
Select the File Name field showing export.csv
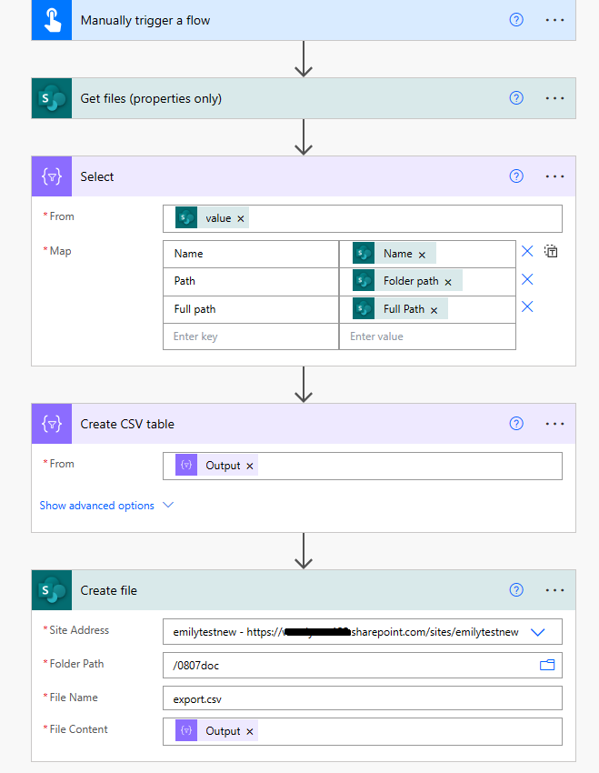click(363, 698)
